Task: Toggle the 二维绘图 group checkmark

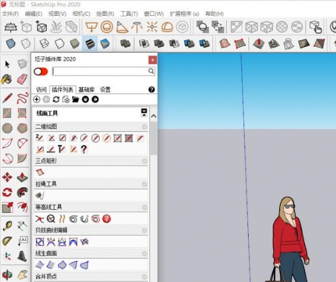Action: 144,127
